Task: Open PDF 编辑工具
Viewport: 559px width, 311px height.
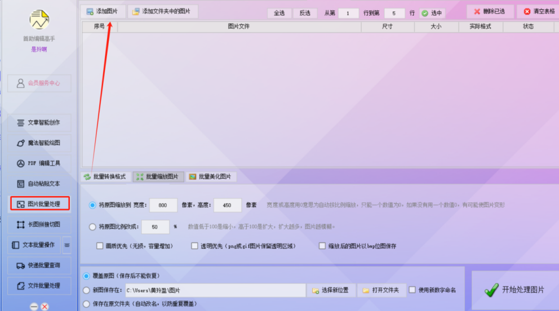Action: coord(39,163)
